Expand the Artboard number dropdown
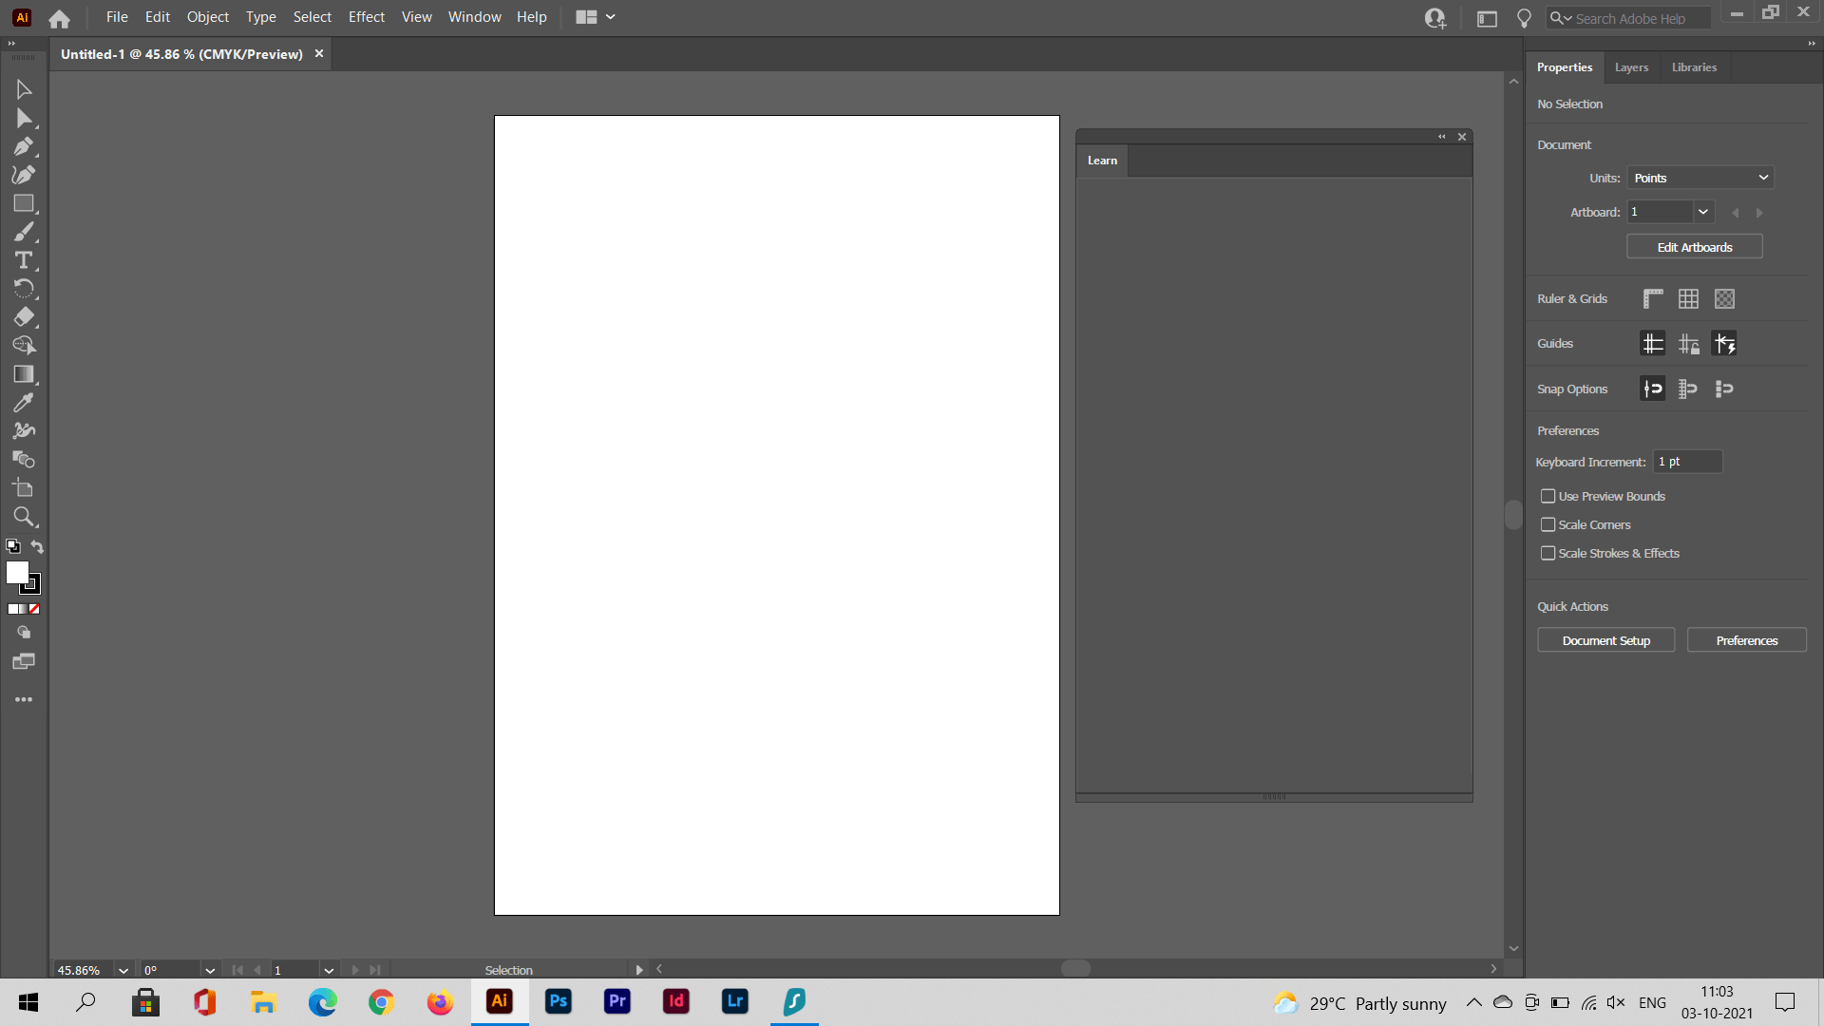Viewport: 1824px width, 1026px height. [1703, 212]
